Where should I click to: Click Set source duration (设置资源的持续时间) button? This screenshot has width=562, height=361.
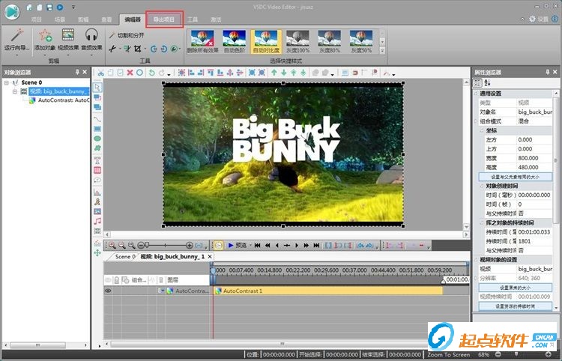click(516, 306)
